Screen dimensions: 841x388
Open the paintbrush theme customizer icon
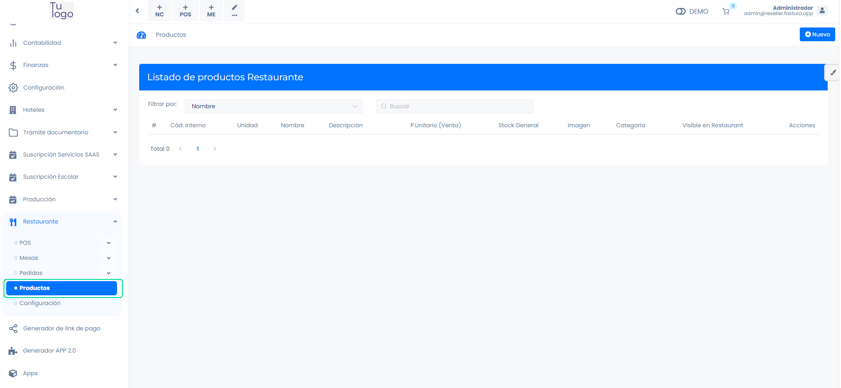[x=833, y=73]
